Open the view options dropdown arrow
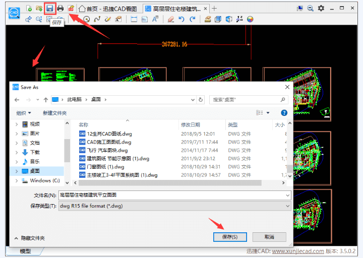Screen dimensions: 363x258 pos(268,113)
